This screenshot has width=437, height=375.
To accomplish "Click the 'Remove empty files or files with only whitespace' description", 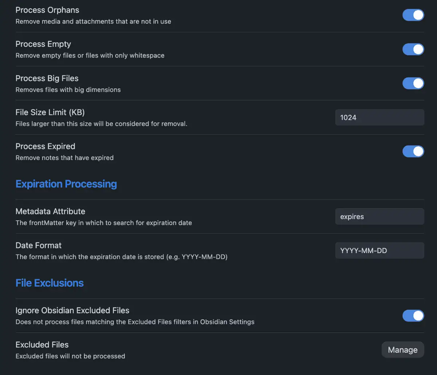I will (90, 55).
